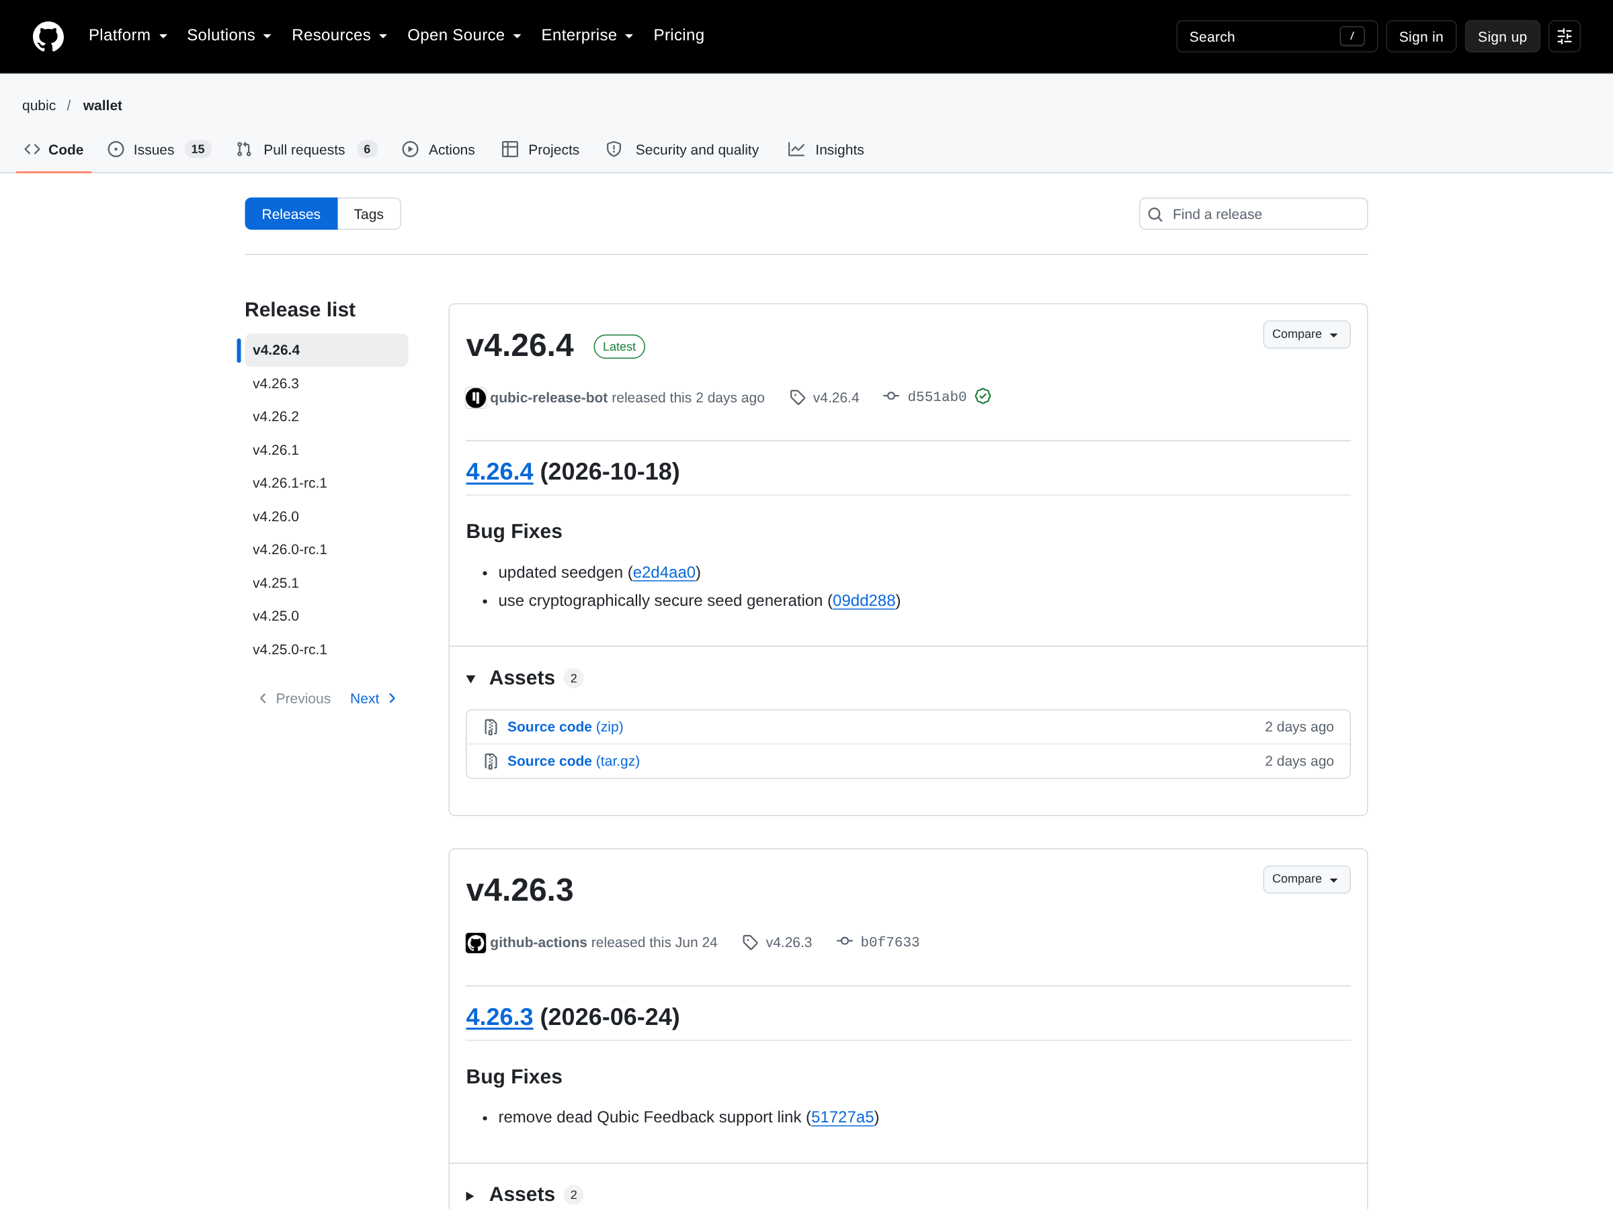Focus the Find a release field
The image size is (1613, 1209).
click(1253, 214)
